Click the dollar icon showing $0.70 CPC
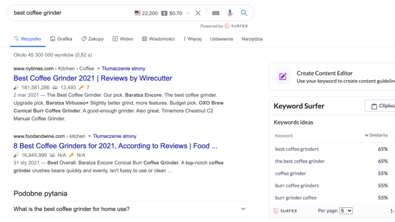The height and width of the screenshot is (222, 395). pos(164,13)
